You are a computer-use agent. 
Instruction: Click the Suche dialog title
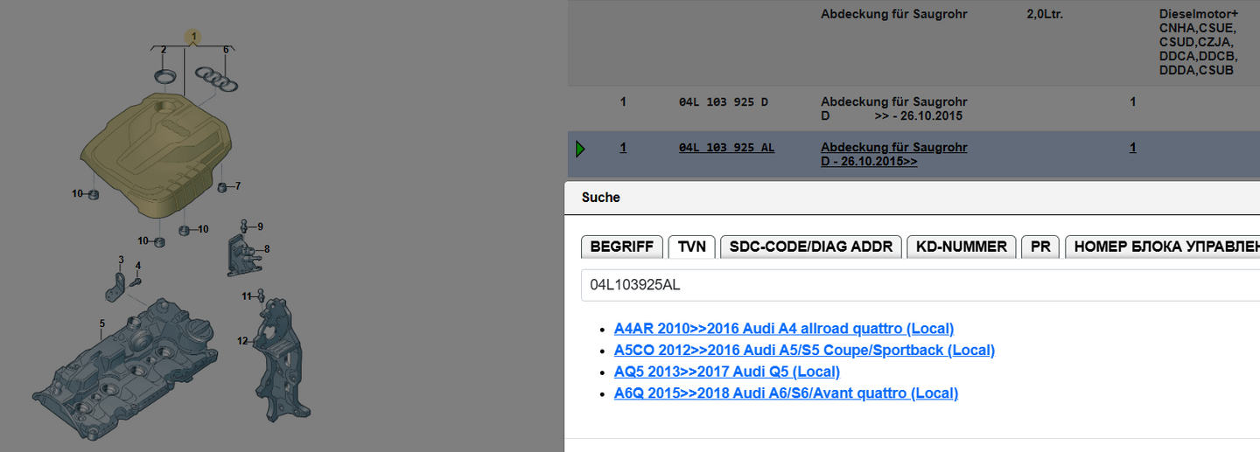click(601, 198)
